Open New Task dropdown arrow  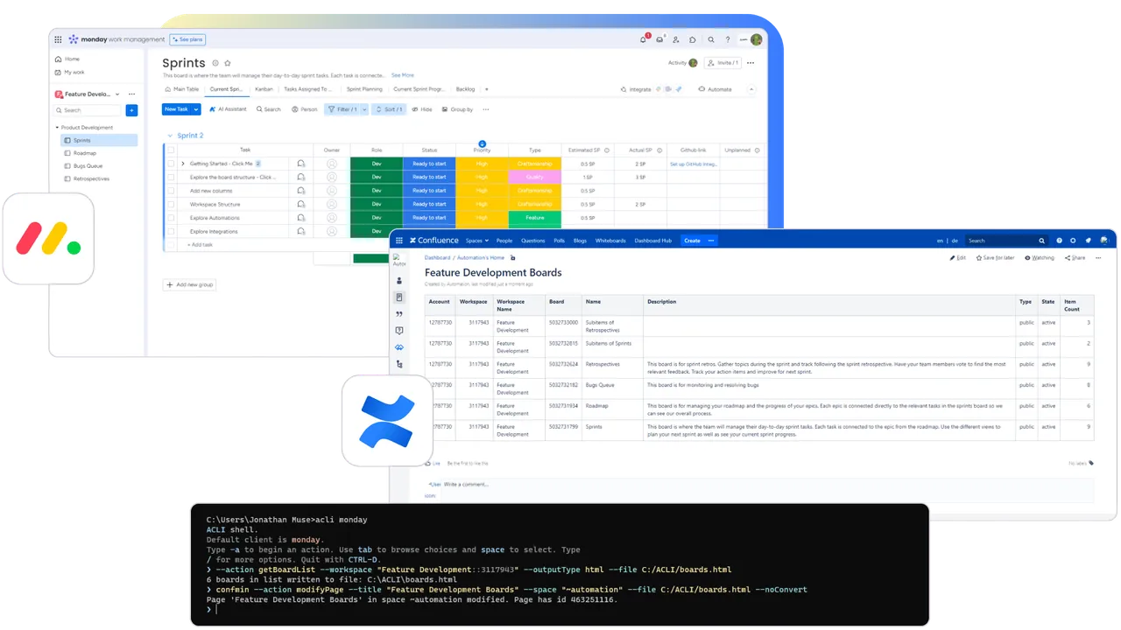(196, 109)
